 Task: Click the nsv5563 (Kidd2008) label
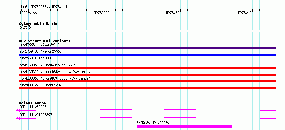pyautogui.click(x=37, y=58)
